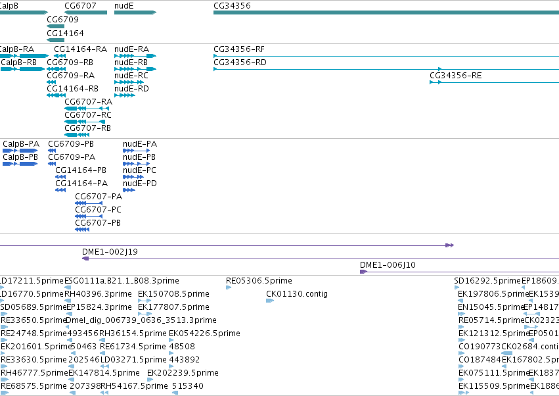This screenshot has height=396, width=559.
Task: Select CalpB-RB transcript
Action: pos(22,69)
